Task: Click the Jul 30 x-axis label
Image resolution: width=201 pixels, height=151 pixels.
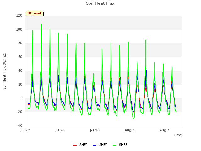Action: point(95,130)
